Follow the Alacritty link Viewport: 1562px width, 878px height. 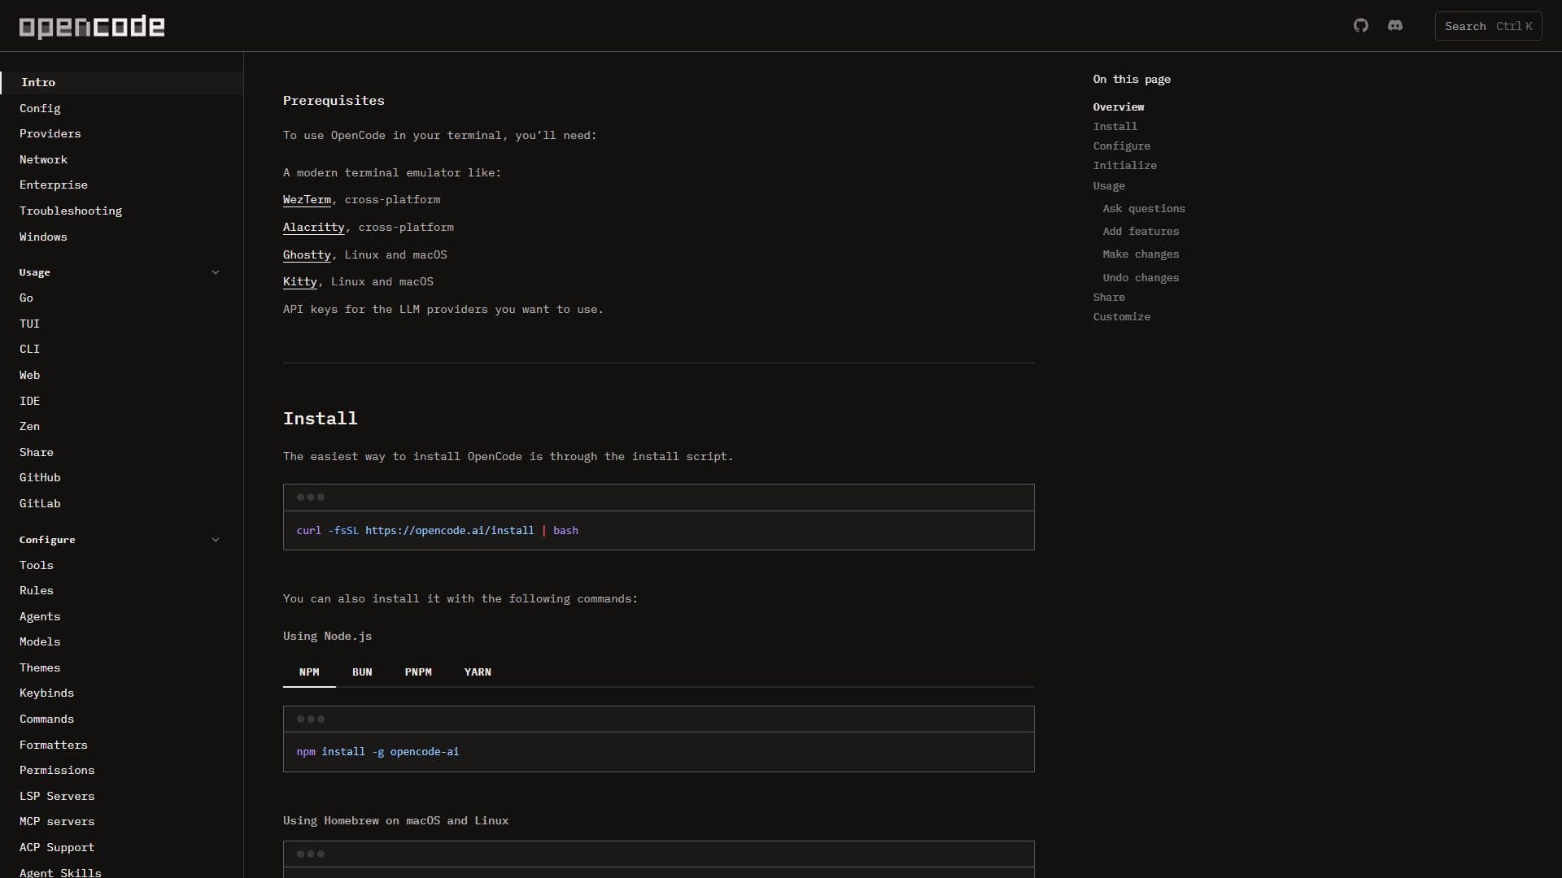tap(313, 228)
